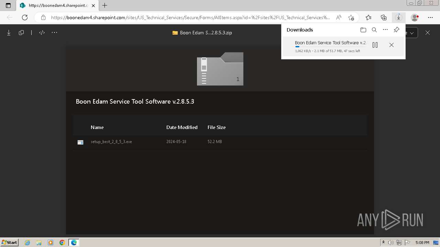Click the Boon Edam Service Tool download entry
This screenshot has height=247, width=440.
coord(343,46)
